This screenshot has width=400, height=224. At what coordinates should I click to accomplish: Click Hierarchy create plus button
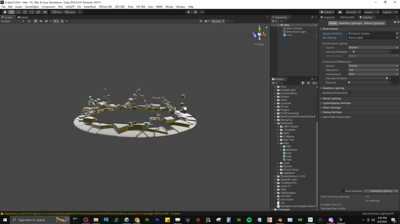pyautogui.click(x=273, y=21)
